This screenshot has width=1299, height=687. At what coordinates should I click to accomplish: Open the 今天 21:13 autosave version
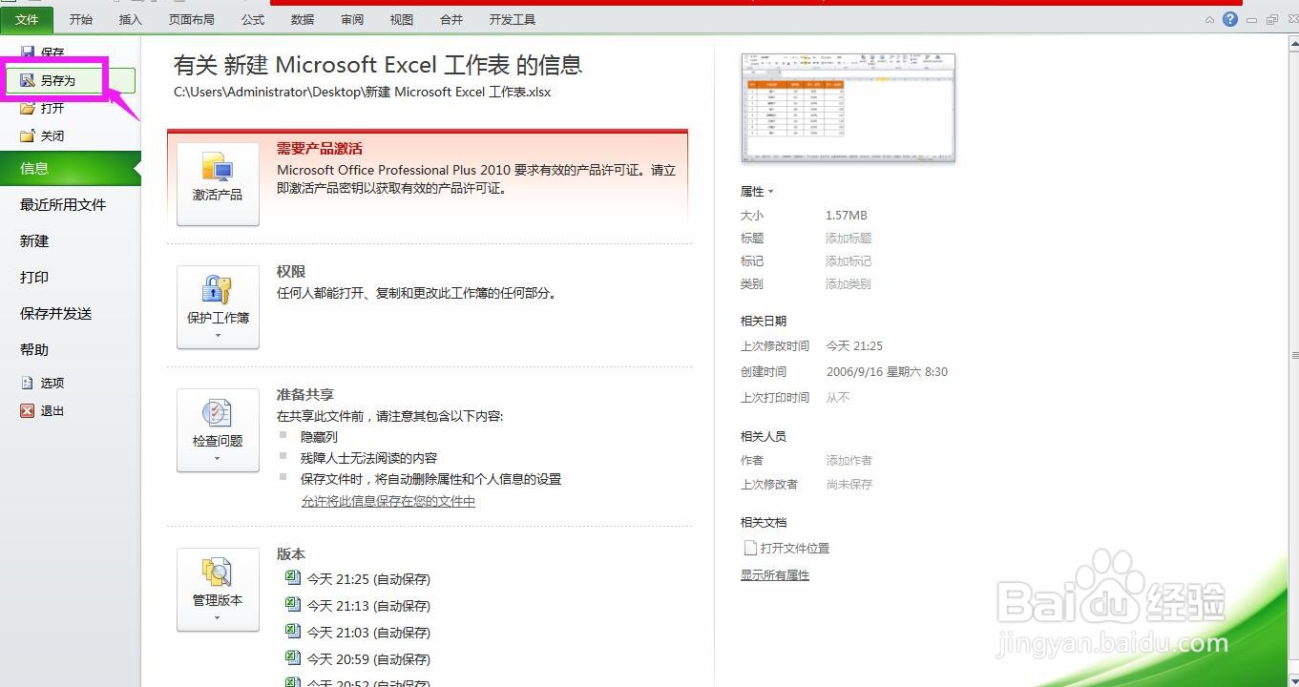[358, 606]
